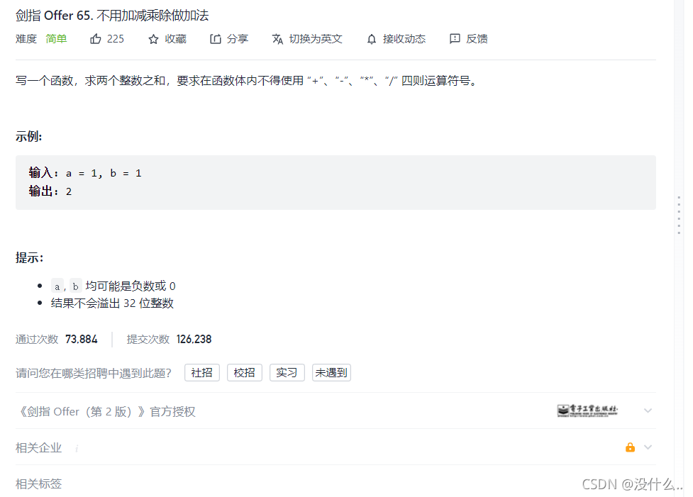The image size is (693, 497).
Task: Choose the 实习 option
Action: (287, 373)
